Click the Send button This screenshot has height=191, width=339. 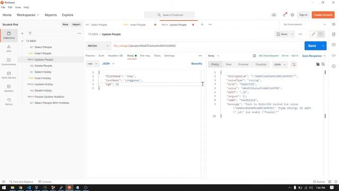pos(312,46)
